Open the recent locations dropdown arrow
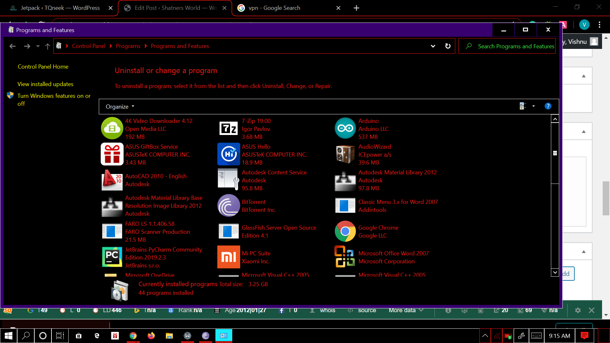Screen dimensions: 610x343 pyautogui.click(x=38, y=46)
